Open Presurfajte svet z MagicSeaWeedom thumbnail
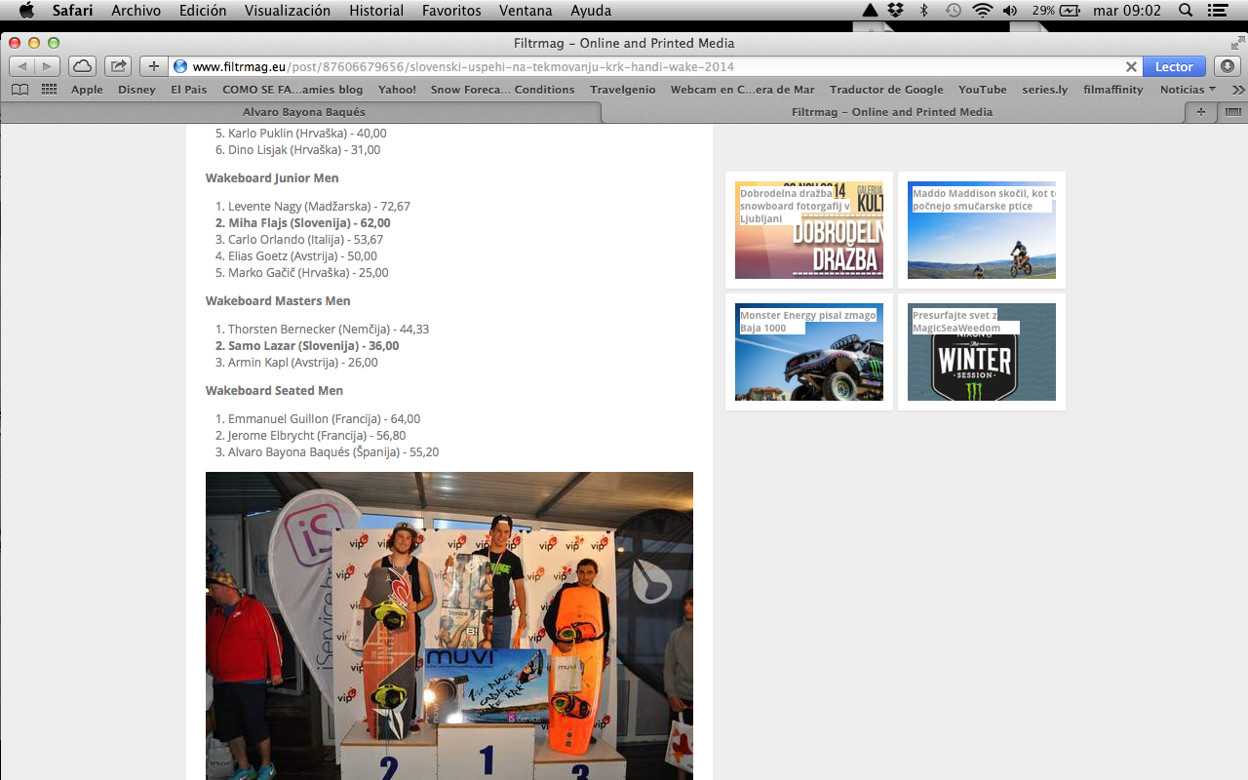This screenshot has height=780, width=1248. (x=982, y=352)
